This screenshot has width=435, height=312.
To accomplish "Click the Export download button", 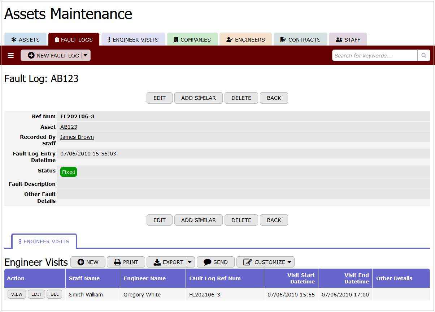I will pyautogui.click(x=166, y=262).
